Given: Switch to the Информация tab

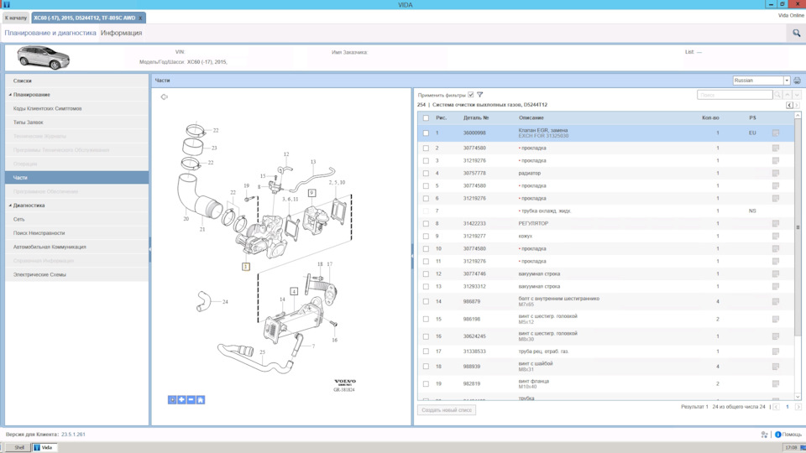Looking at the screenshot, I should pyautogui.click(x=121, y=33).
